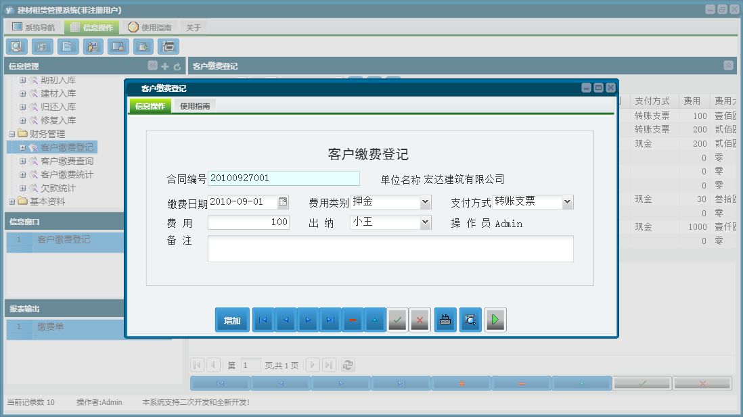Viewport: 743px width, 417px height.
Task: Click the 增加 add button
Action: click(x=232, y=320)
